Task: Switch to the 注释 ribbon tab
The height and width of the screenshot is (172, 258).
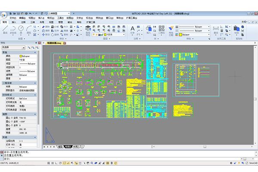Action: click(x=23, y=22)
